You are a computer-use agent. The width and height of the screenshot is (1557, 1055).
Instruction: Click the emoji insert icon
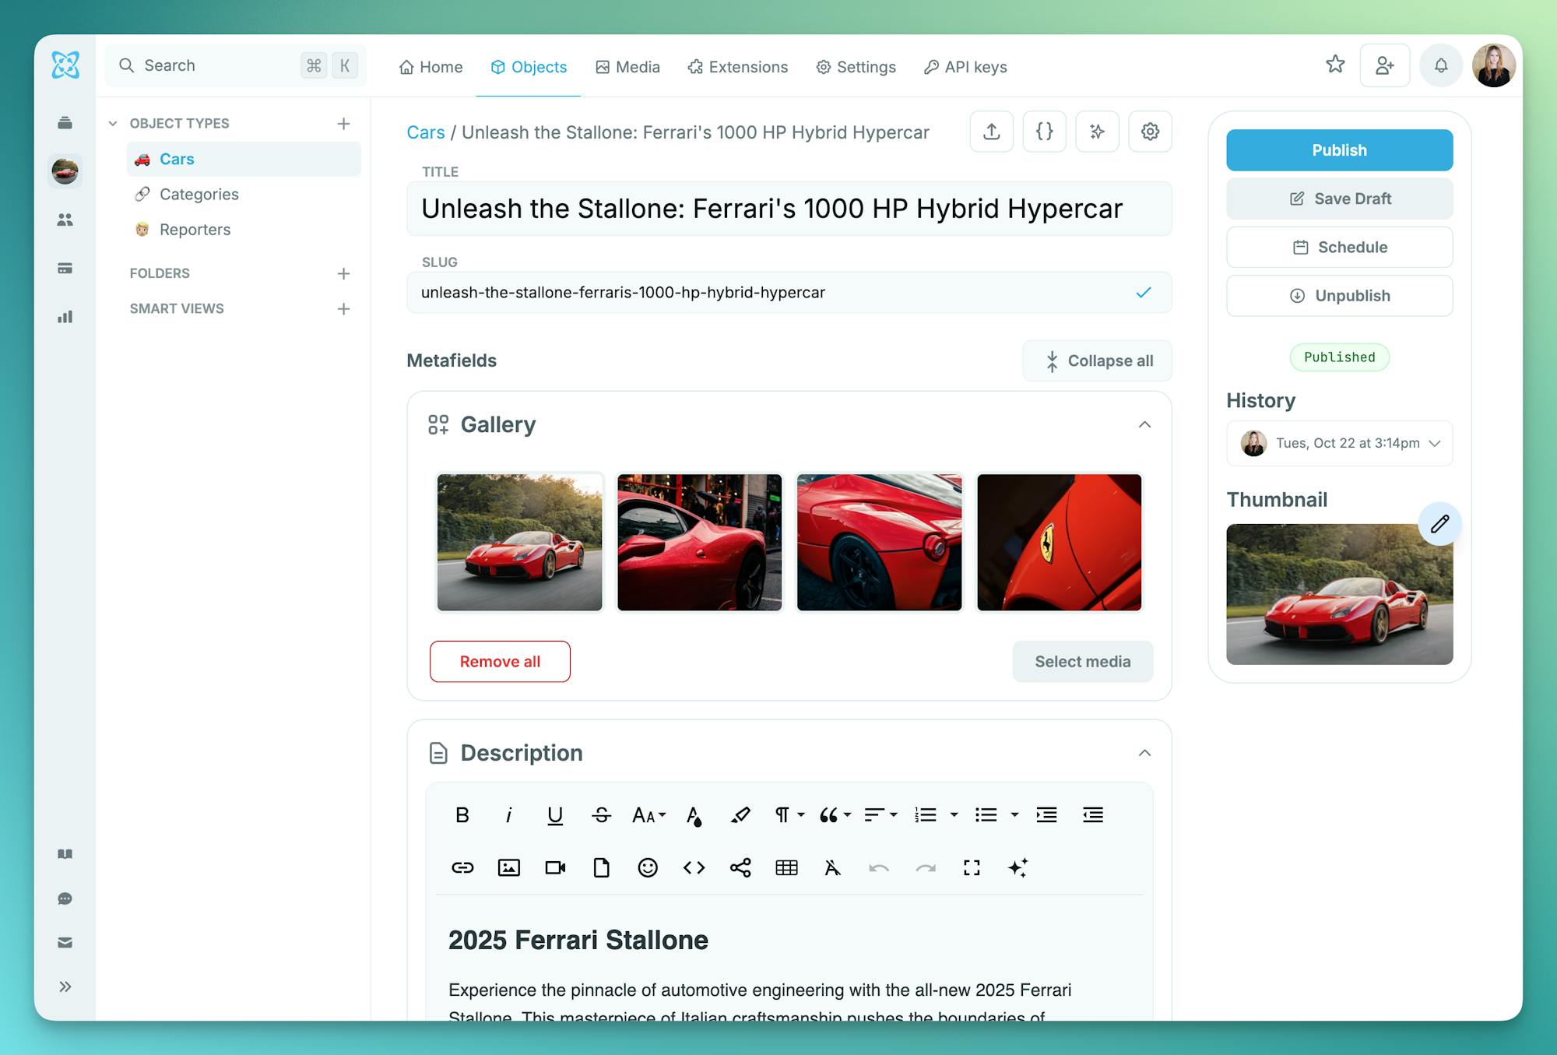coord(647,867)
